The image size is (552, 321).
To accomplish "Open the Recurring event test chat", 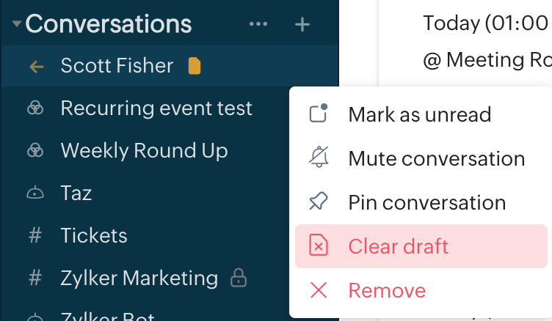I will [156, 108].
